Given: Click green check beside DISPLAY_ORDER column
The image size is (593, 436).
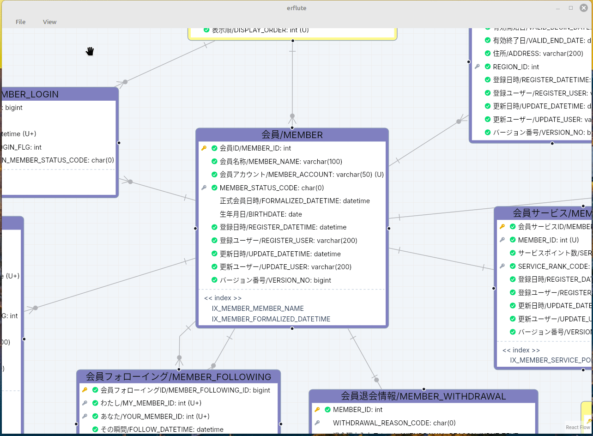Looking at the screenshot, I should click(x=206, y=30).
